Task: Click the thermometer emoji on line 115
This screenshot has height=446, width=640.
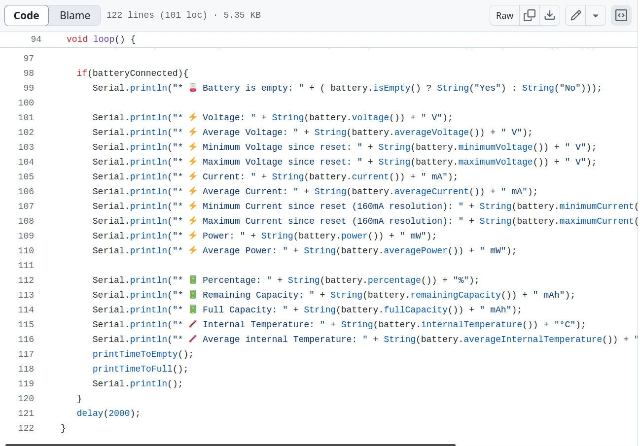Action: tap(193, 324)
